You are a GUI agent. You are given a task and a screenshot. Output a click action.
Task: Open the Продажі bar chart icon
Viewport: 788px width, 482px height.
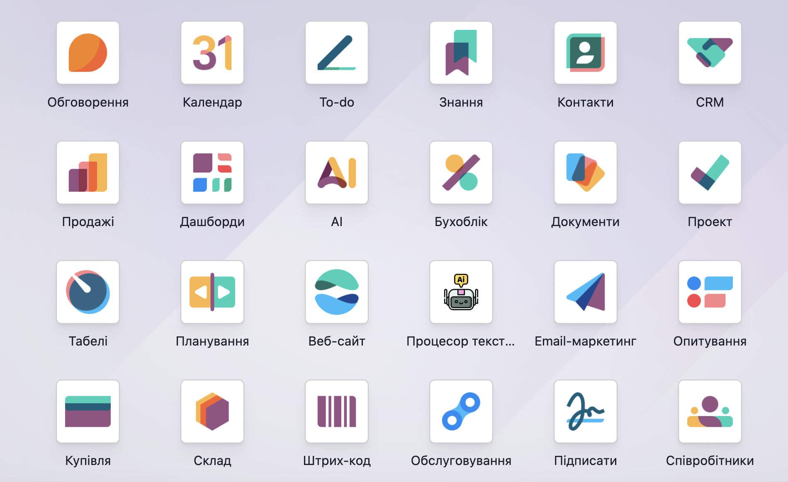[x=88, y=172]
